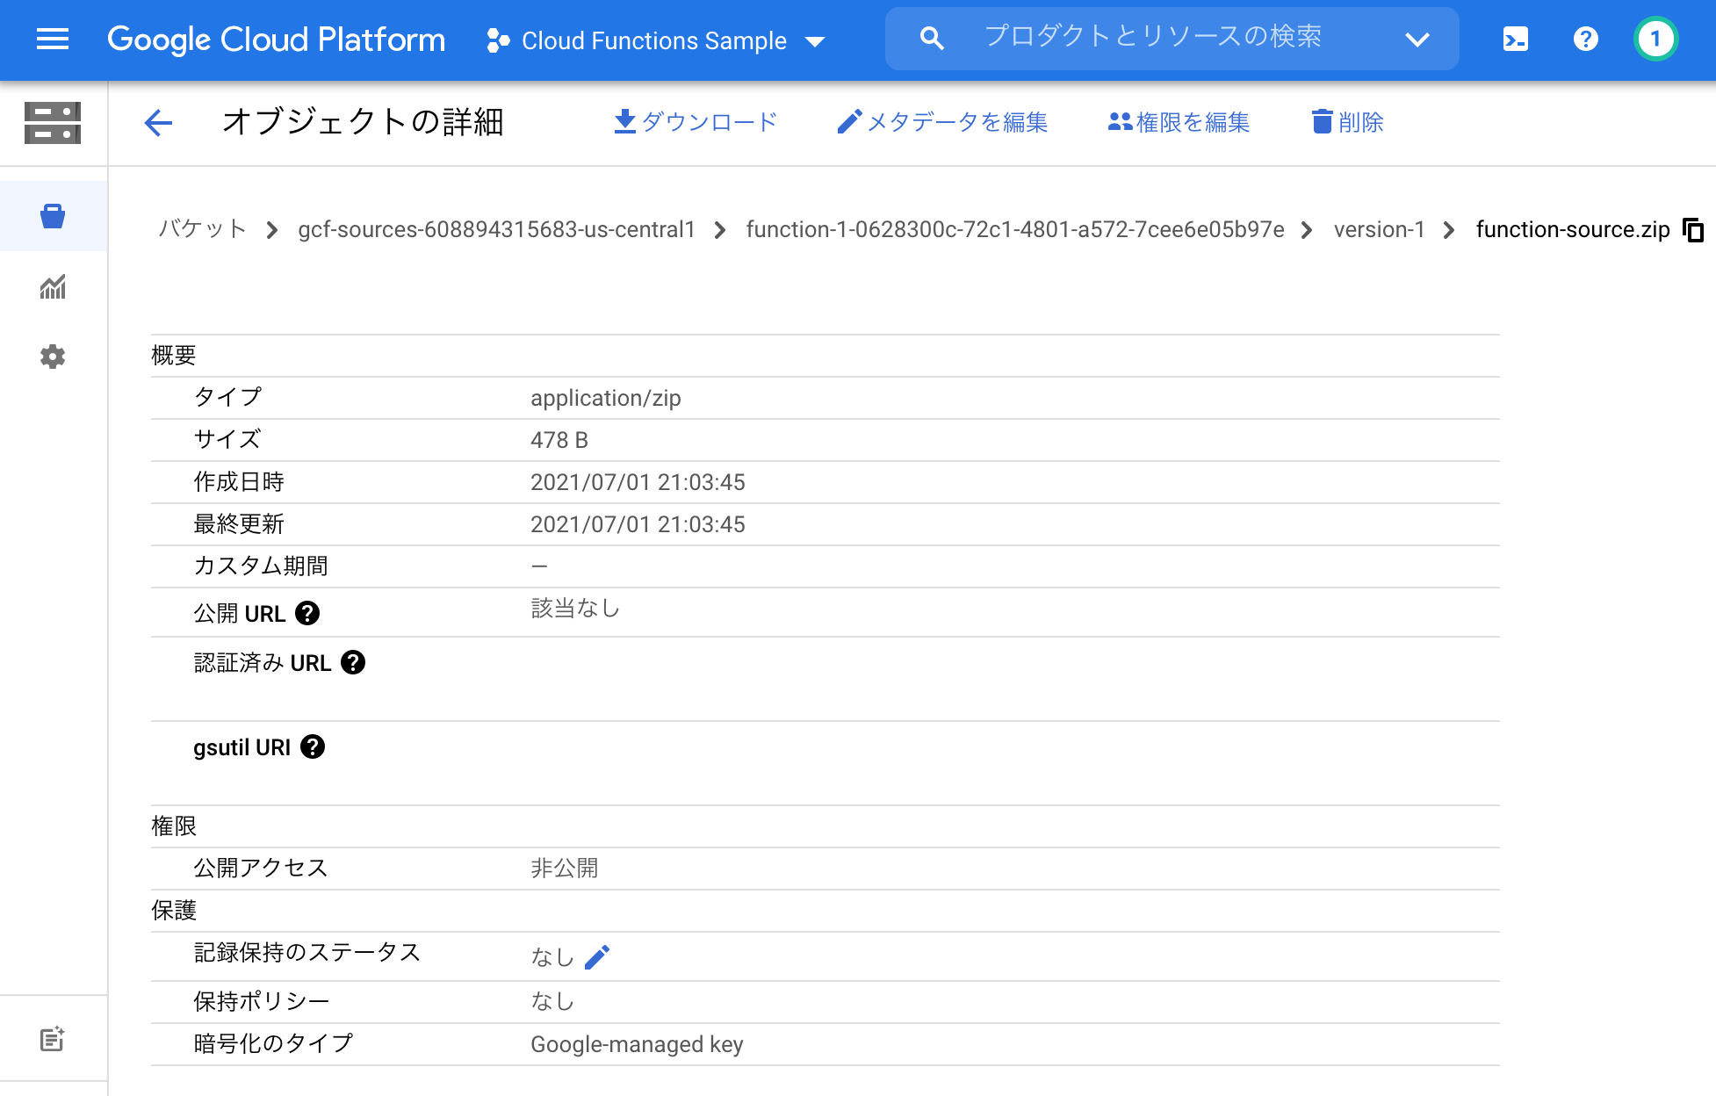Activate Cloud Shell from the top bar
The height and width of the screenshot is (1096, 1716).
tap(1514, 39)
